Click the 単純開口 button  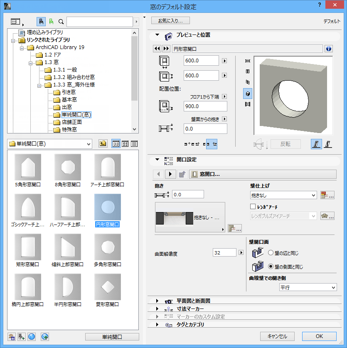click(x=112, y=337)
